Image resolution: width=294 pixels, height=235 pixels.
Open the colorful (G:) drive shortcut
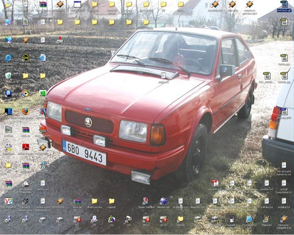point(111,219)
